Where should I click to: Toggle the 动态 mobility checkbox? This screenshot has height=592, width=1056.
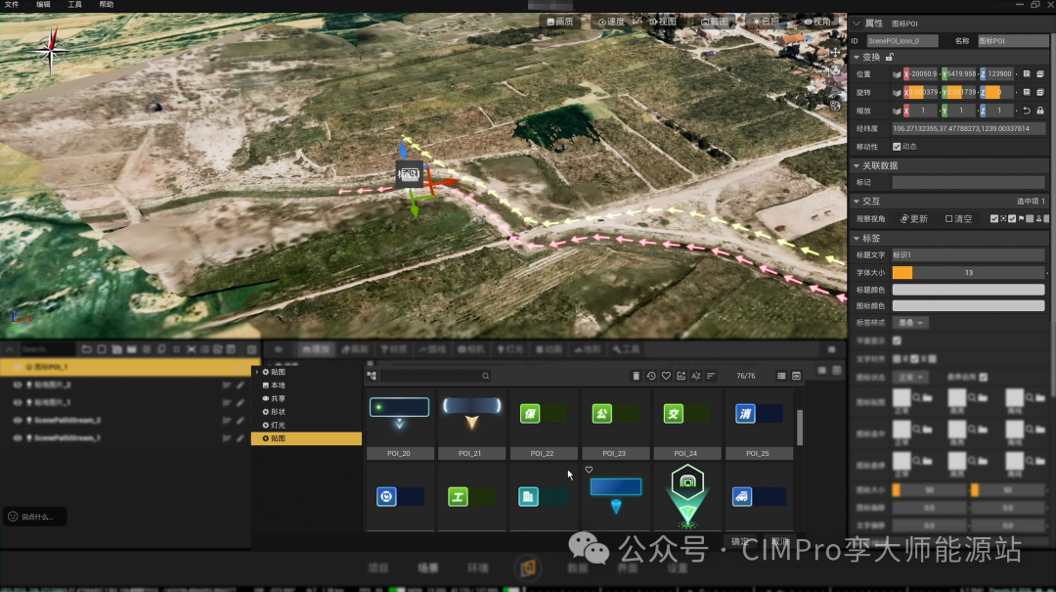tap(897, 147)
